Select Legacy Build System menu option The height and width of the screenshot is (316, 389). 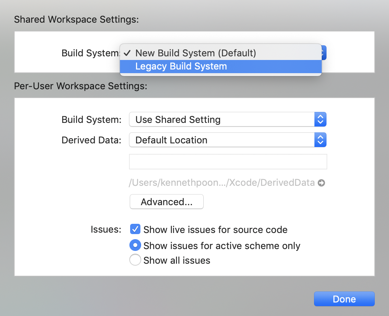click(x=221, y=67)
